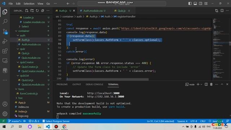This screenshot has height=130, width=231.
Task: Click the editor horizontal scrollbar
Action: point(108,79)
